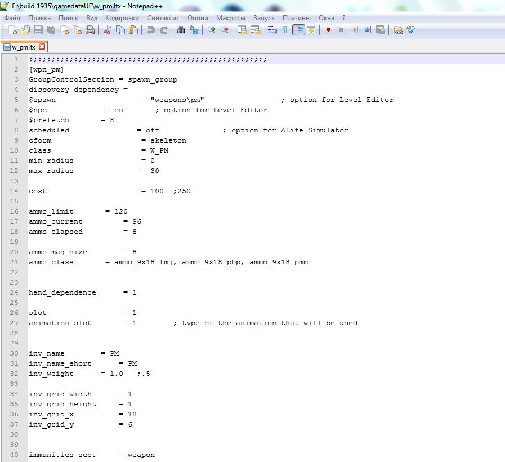Save the current file with the floppy icon
Viewport: 505px width, 462px height.
click(38, 30)
